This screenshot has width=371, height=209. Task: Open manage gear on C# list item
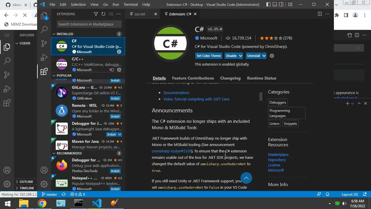point(119,52)
